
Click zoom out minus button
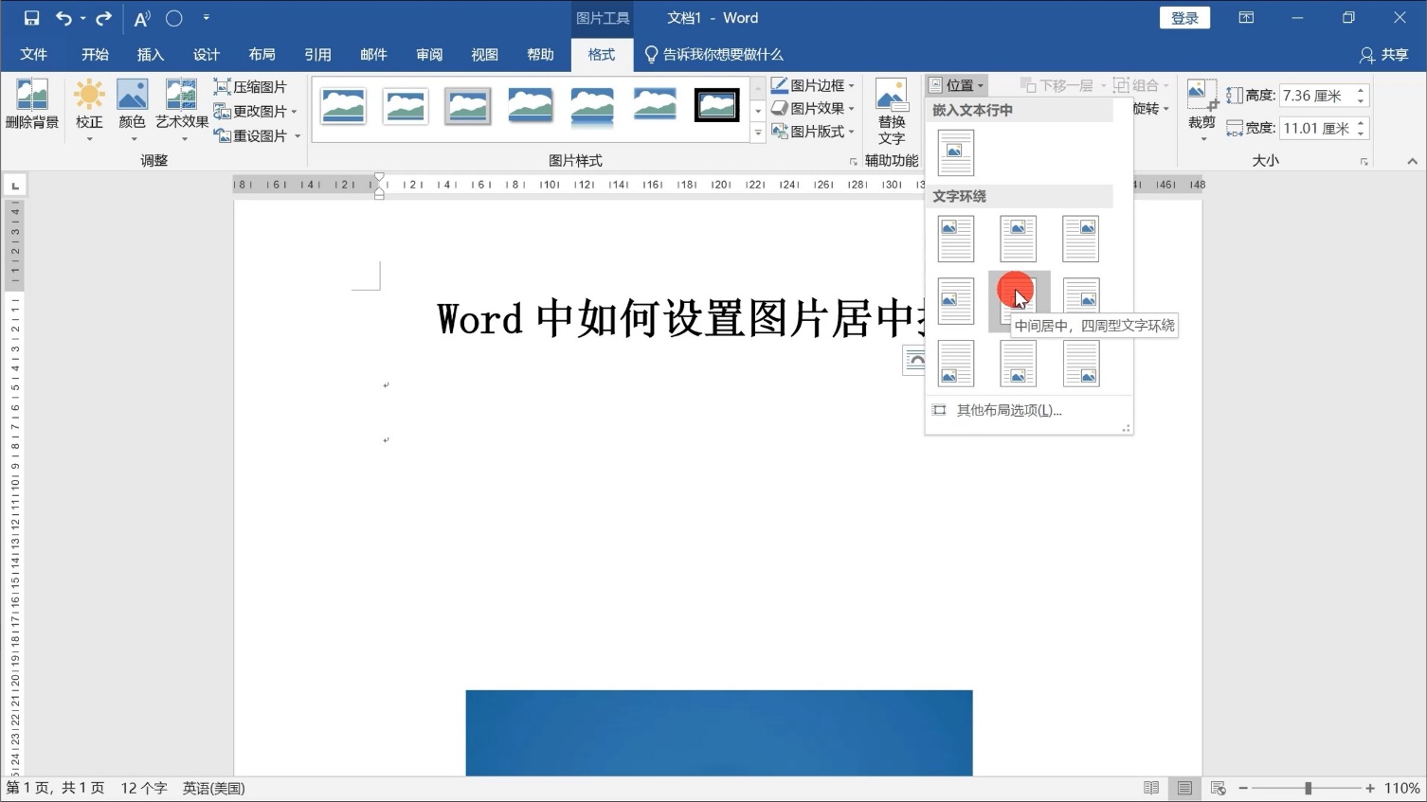1243,788
